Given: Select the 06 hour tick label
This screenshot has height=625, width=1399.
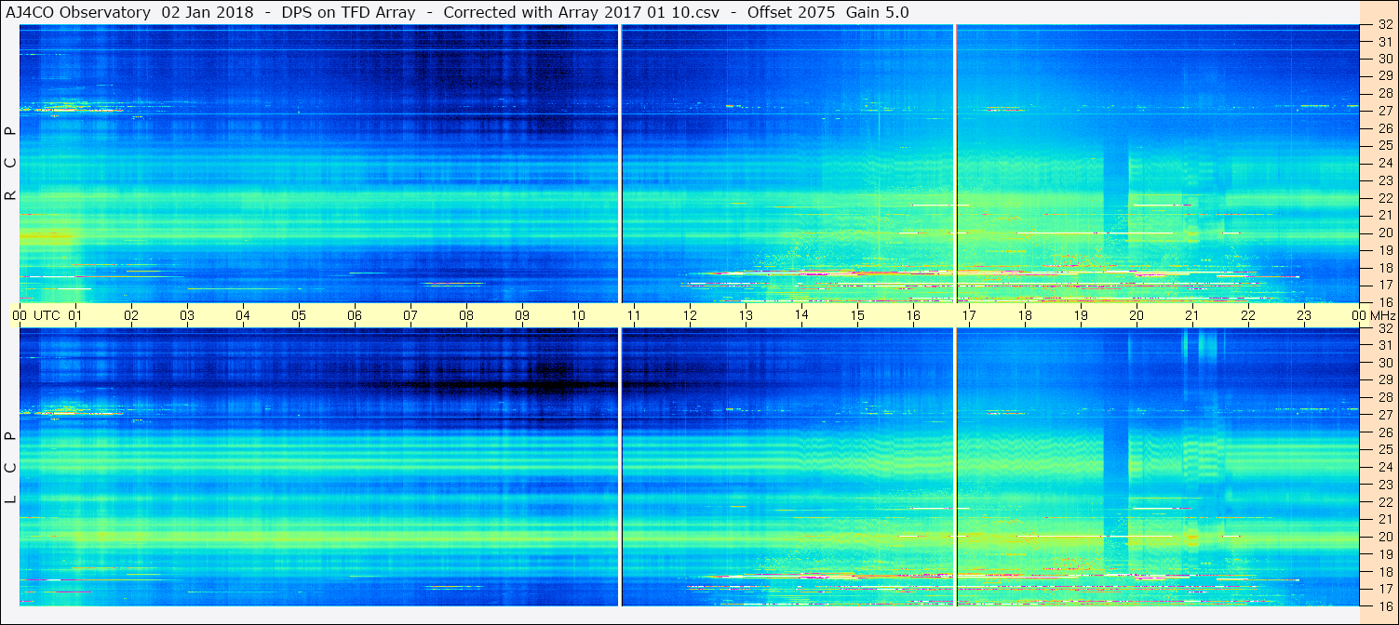Looking at the screenshot, I should click(355, 315).
